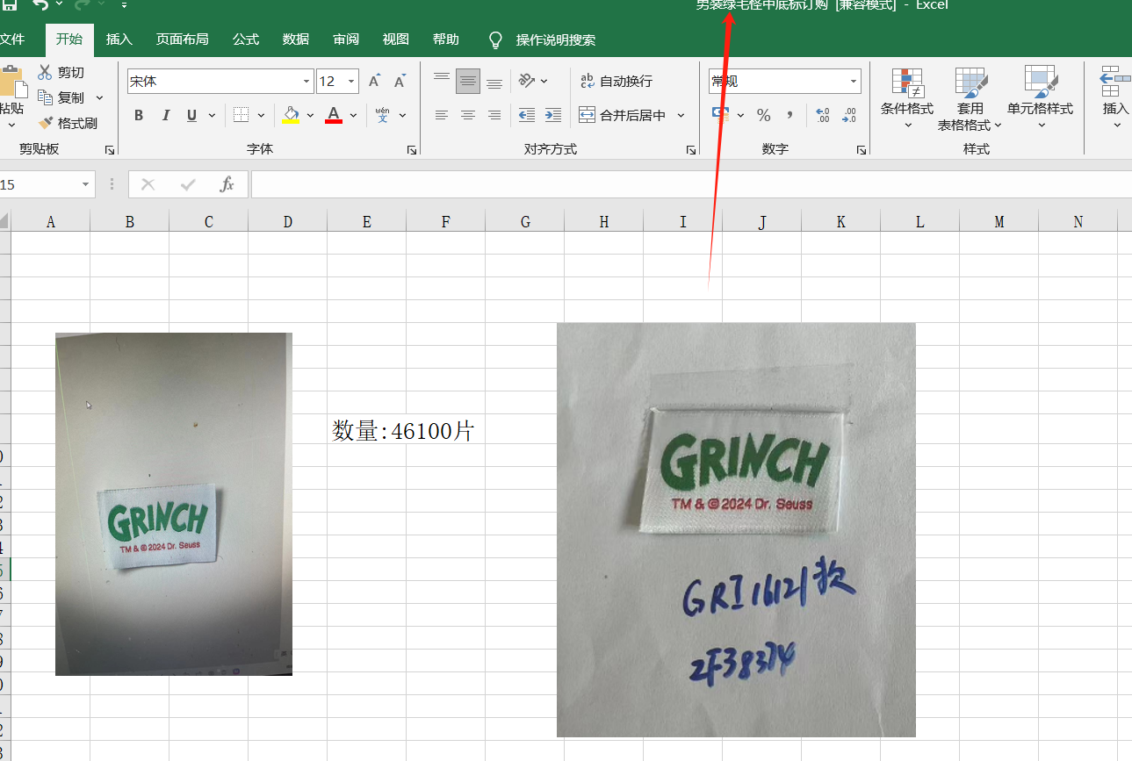Click the Cell Styles (单元格样式) button

pyautogui.click(x=1040, y=97)
